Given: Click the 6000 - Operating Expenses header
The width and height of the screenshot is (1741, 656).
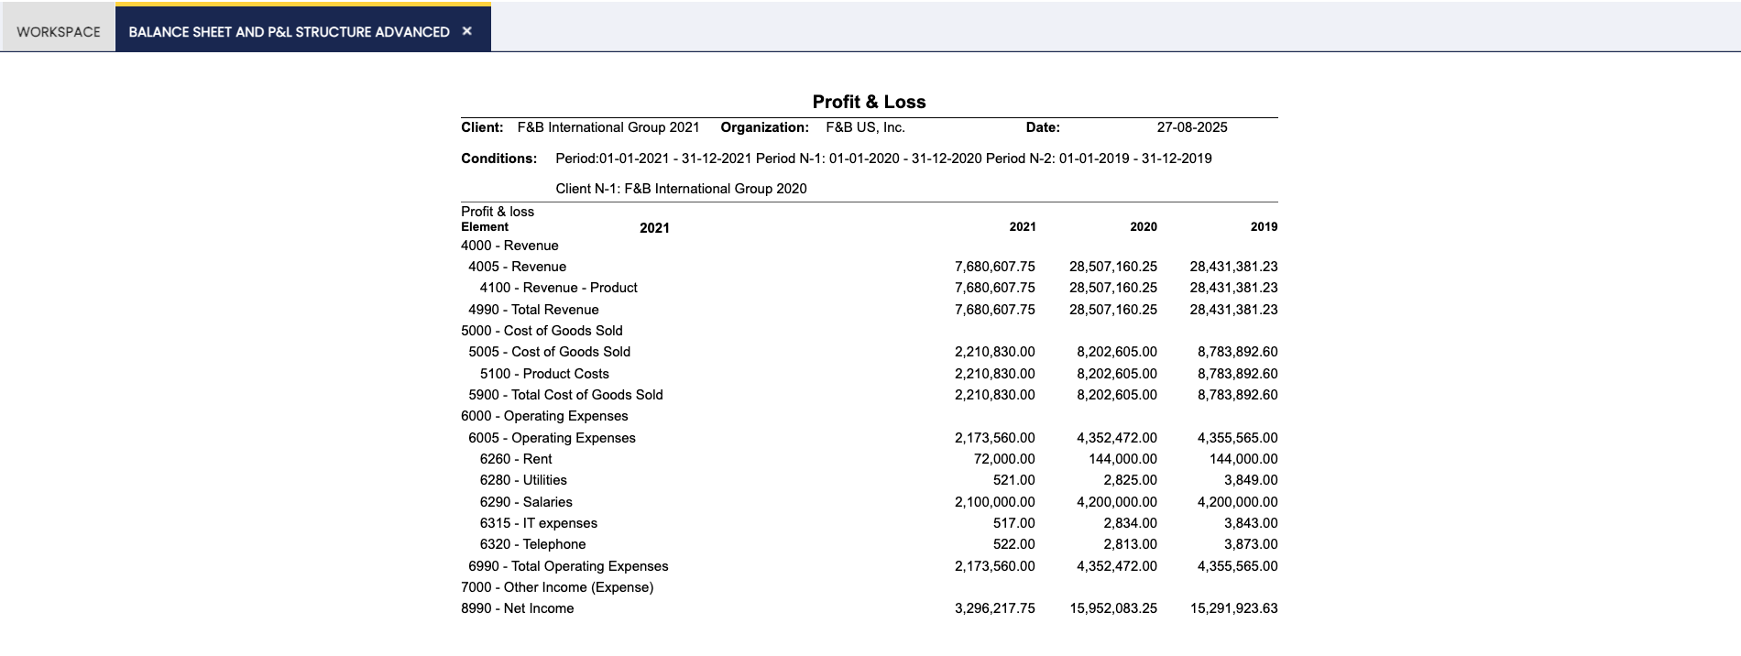Looking at the screenshot, I should coord(544,416).
